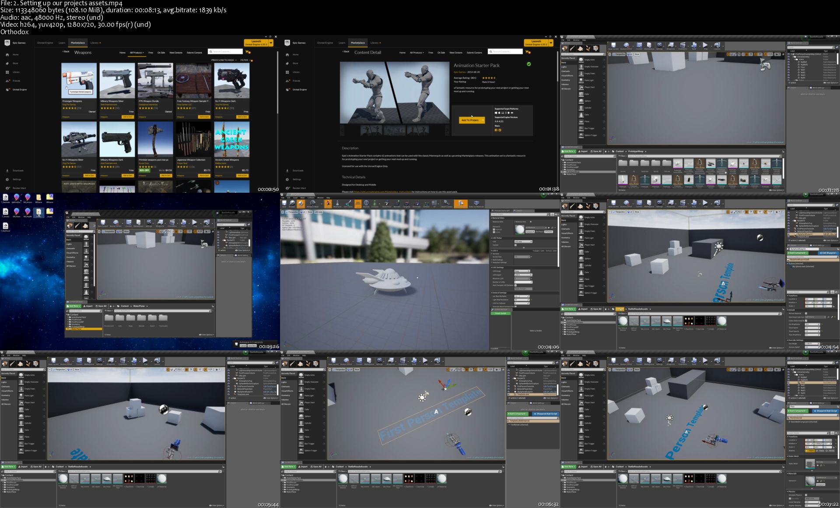Open the shopping cart in the 00:00:50 frame
This screenshot has width=840, height=508.
click(x=248, y=52)
